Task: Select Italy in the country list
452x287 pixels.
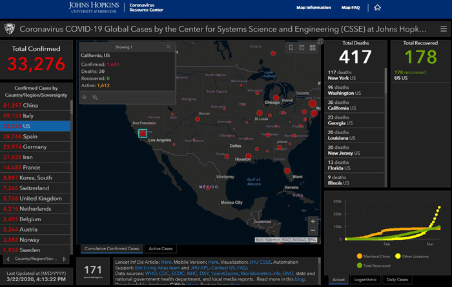Action: (x=35, y=115)
